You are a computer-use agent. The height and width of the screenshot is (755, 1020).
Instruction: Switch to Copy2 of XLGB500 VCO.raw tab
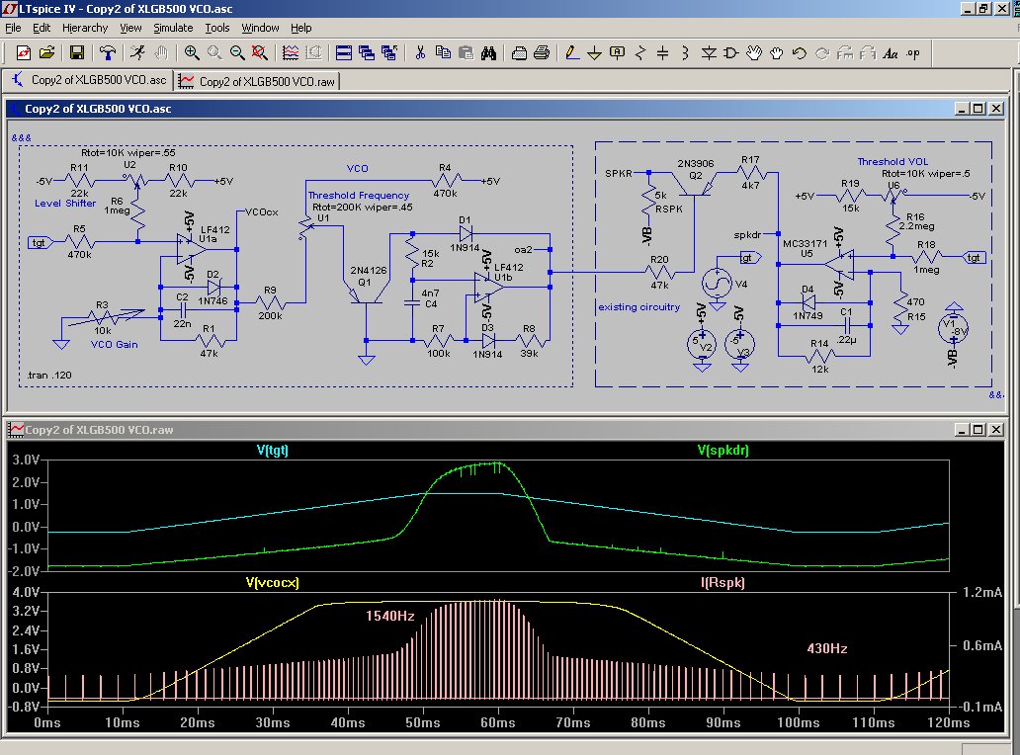click(257, 81)
